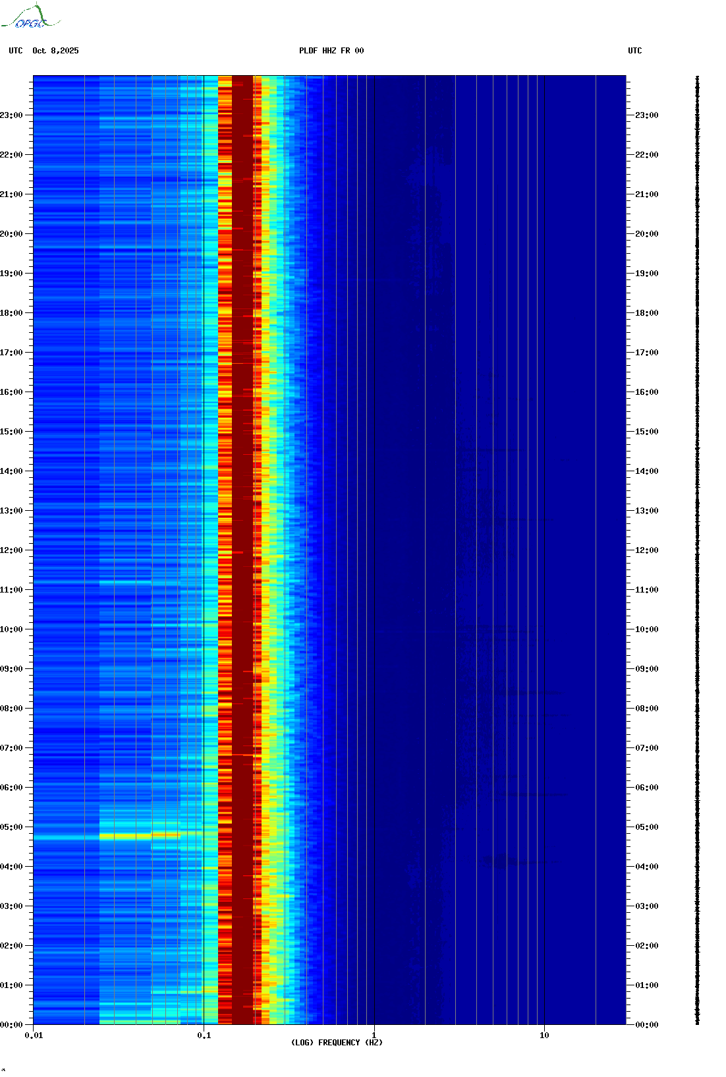Click the 1 Hz frequency axis label

pos(374,1035)
